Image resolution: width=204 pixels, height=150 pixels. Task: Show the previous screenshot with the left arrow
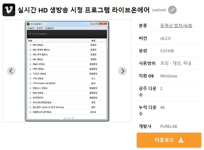[x=11, y=71]
